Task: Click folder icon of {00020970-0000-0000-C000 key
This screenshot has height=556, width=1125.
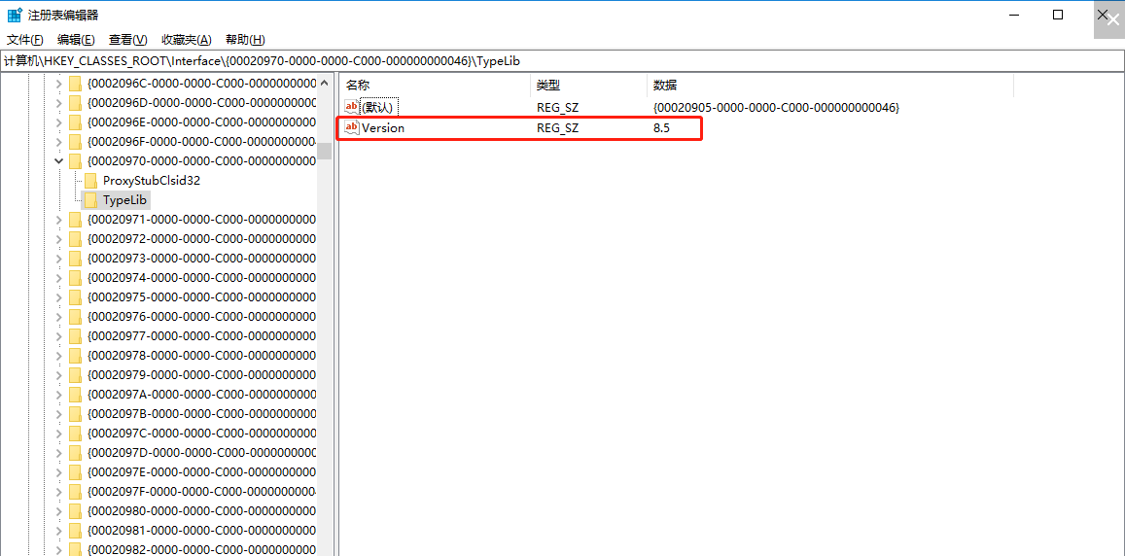Action: tap(75, 161)
